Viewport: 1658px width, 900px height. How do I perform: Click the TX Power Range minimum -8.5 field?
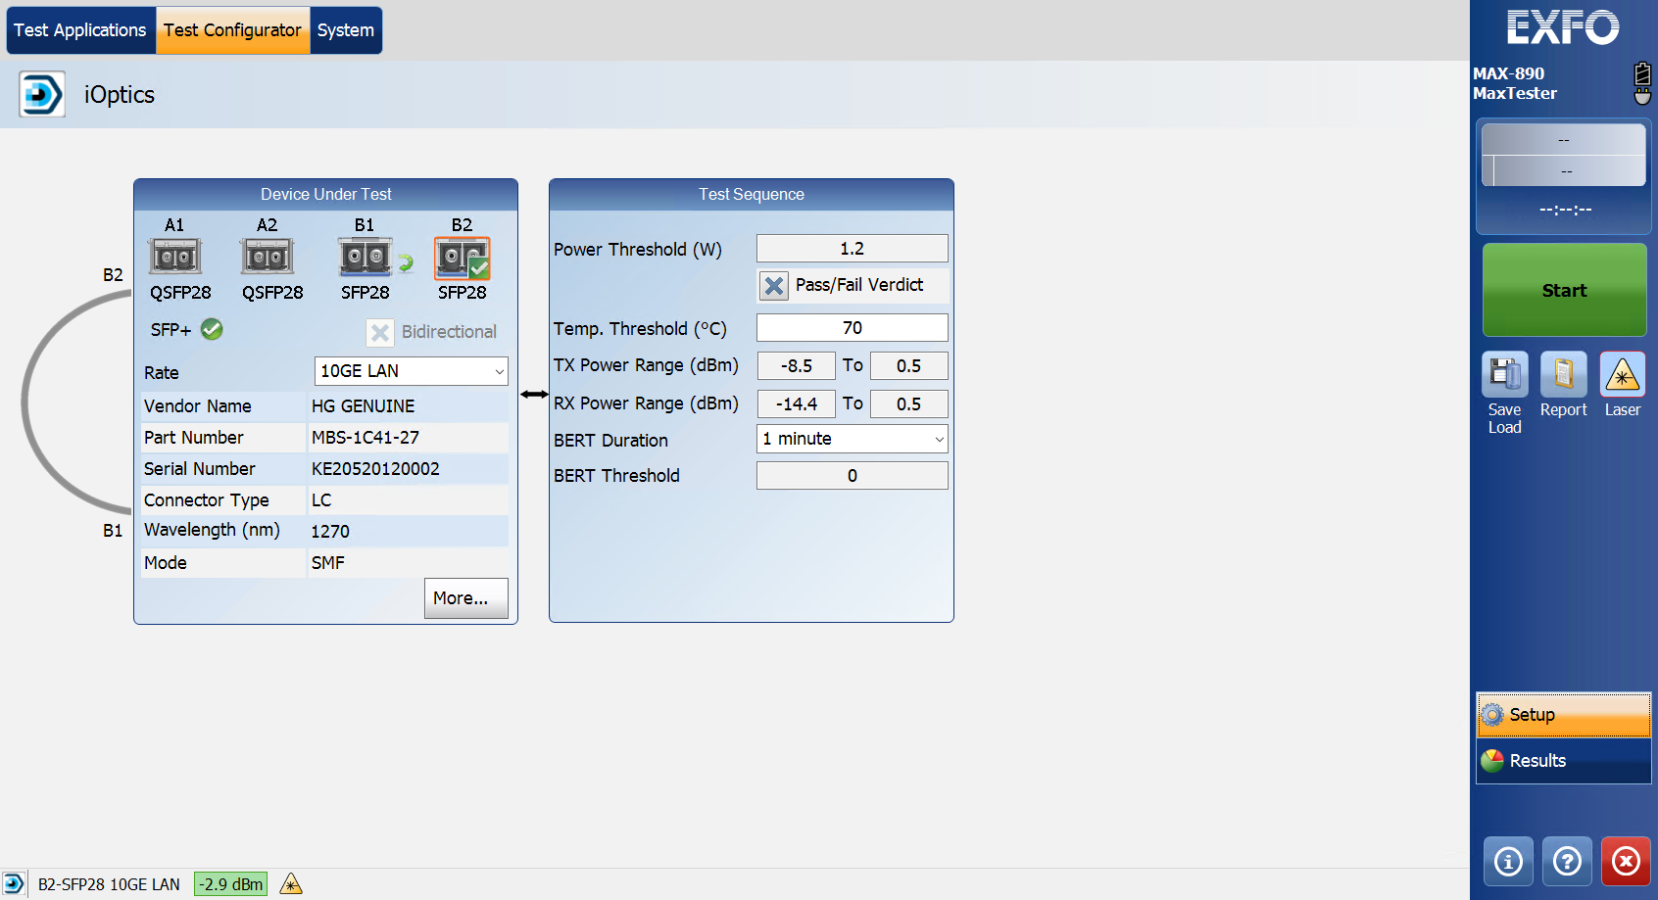click(797, 366)
